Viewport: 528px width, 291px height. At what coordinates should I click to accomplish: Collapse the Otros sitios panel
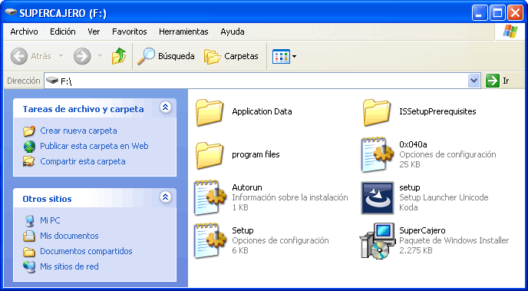coord(165,197)
